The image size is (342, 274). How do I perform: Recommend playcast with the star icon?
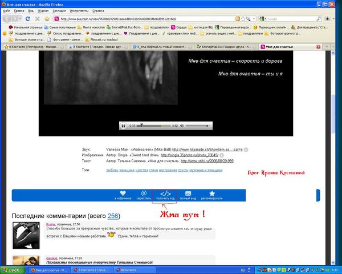pyautogui.click(x=212, y=194)
